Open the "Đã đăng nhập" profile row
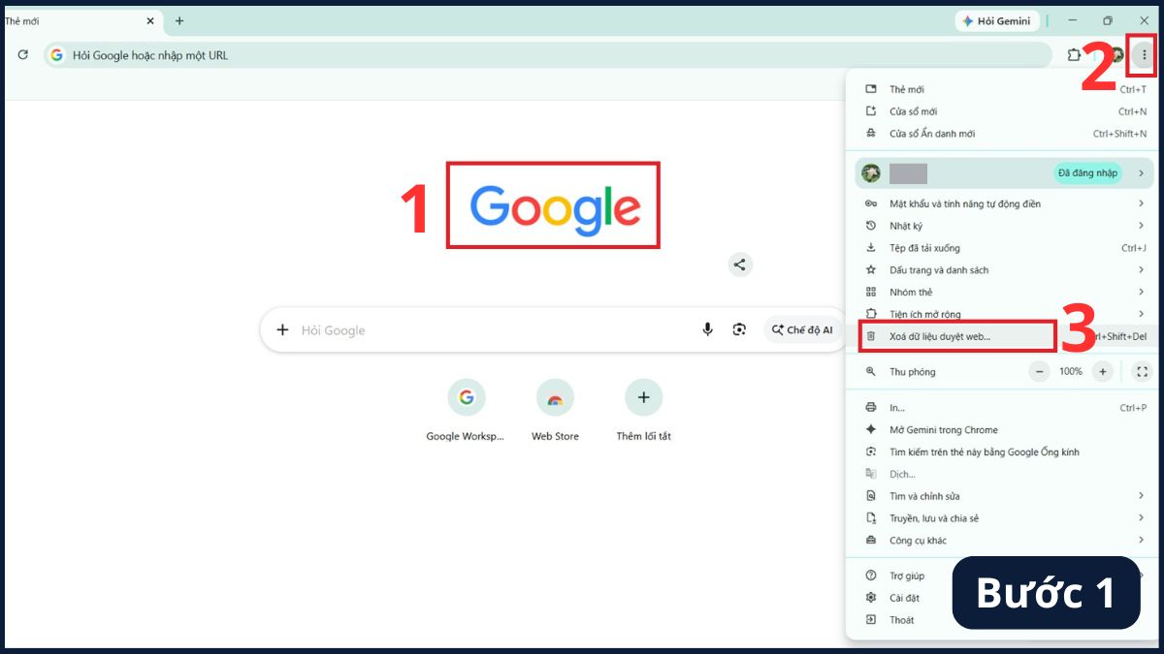 click(1004, 173)
